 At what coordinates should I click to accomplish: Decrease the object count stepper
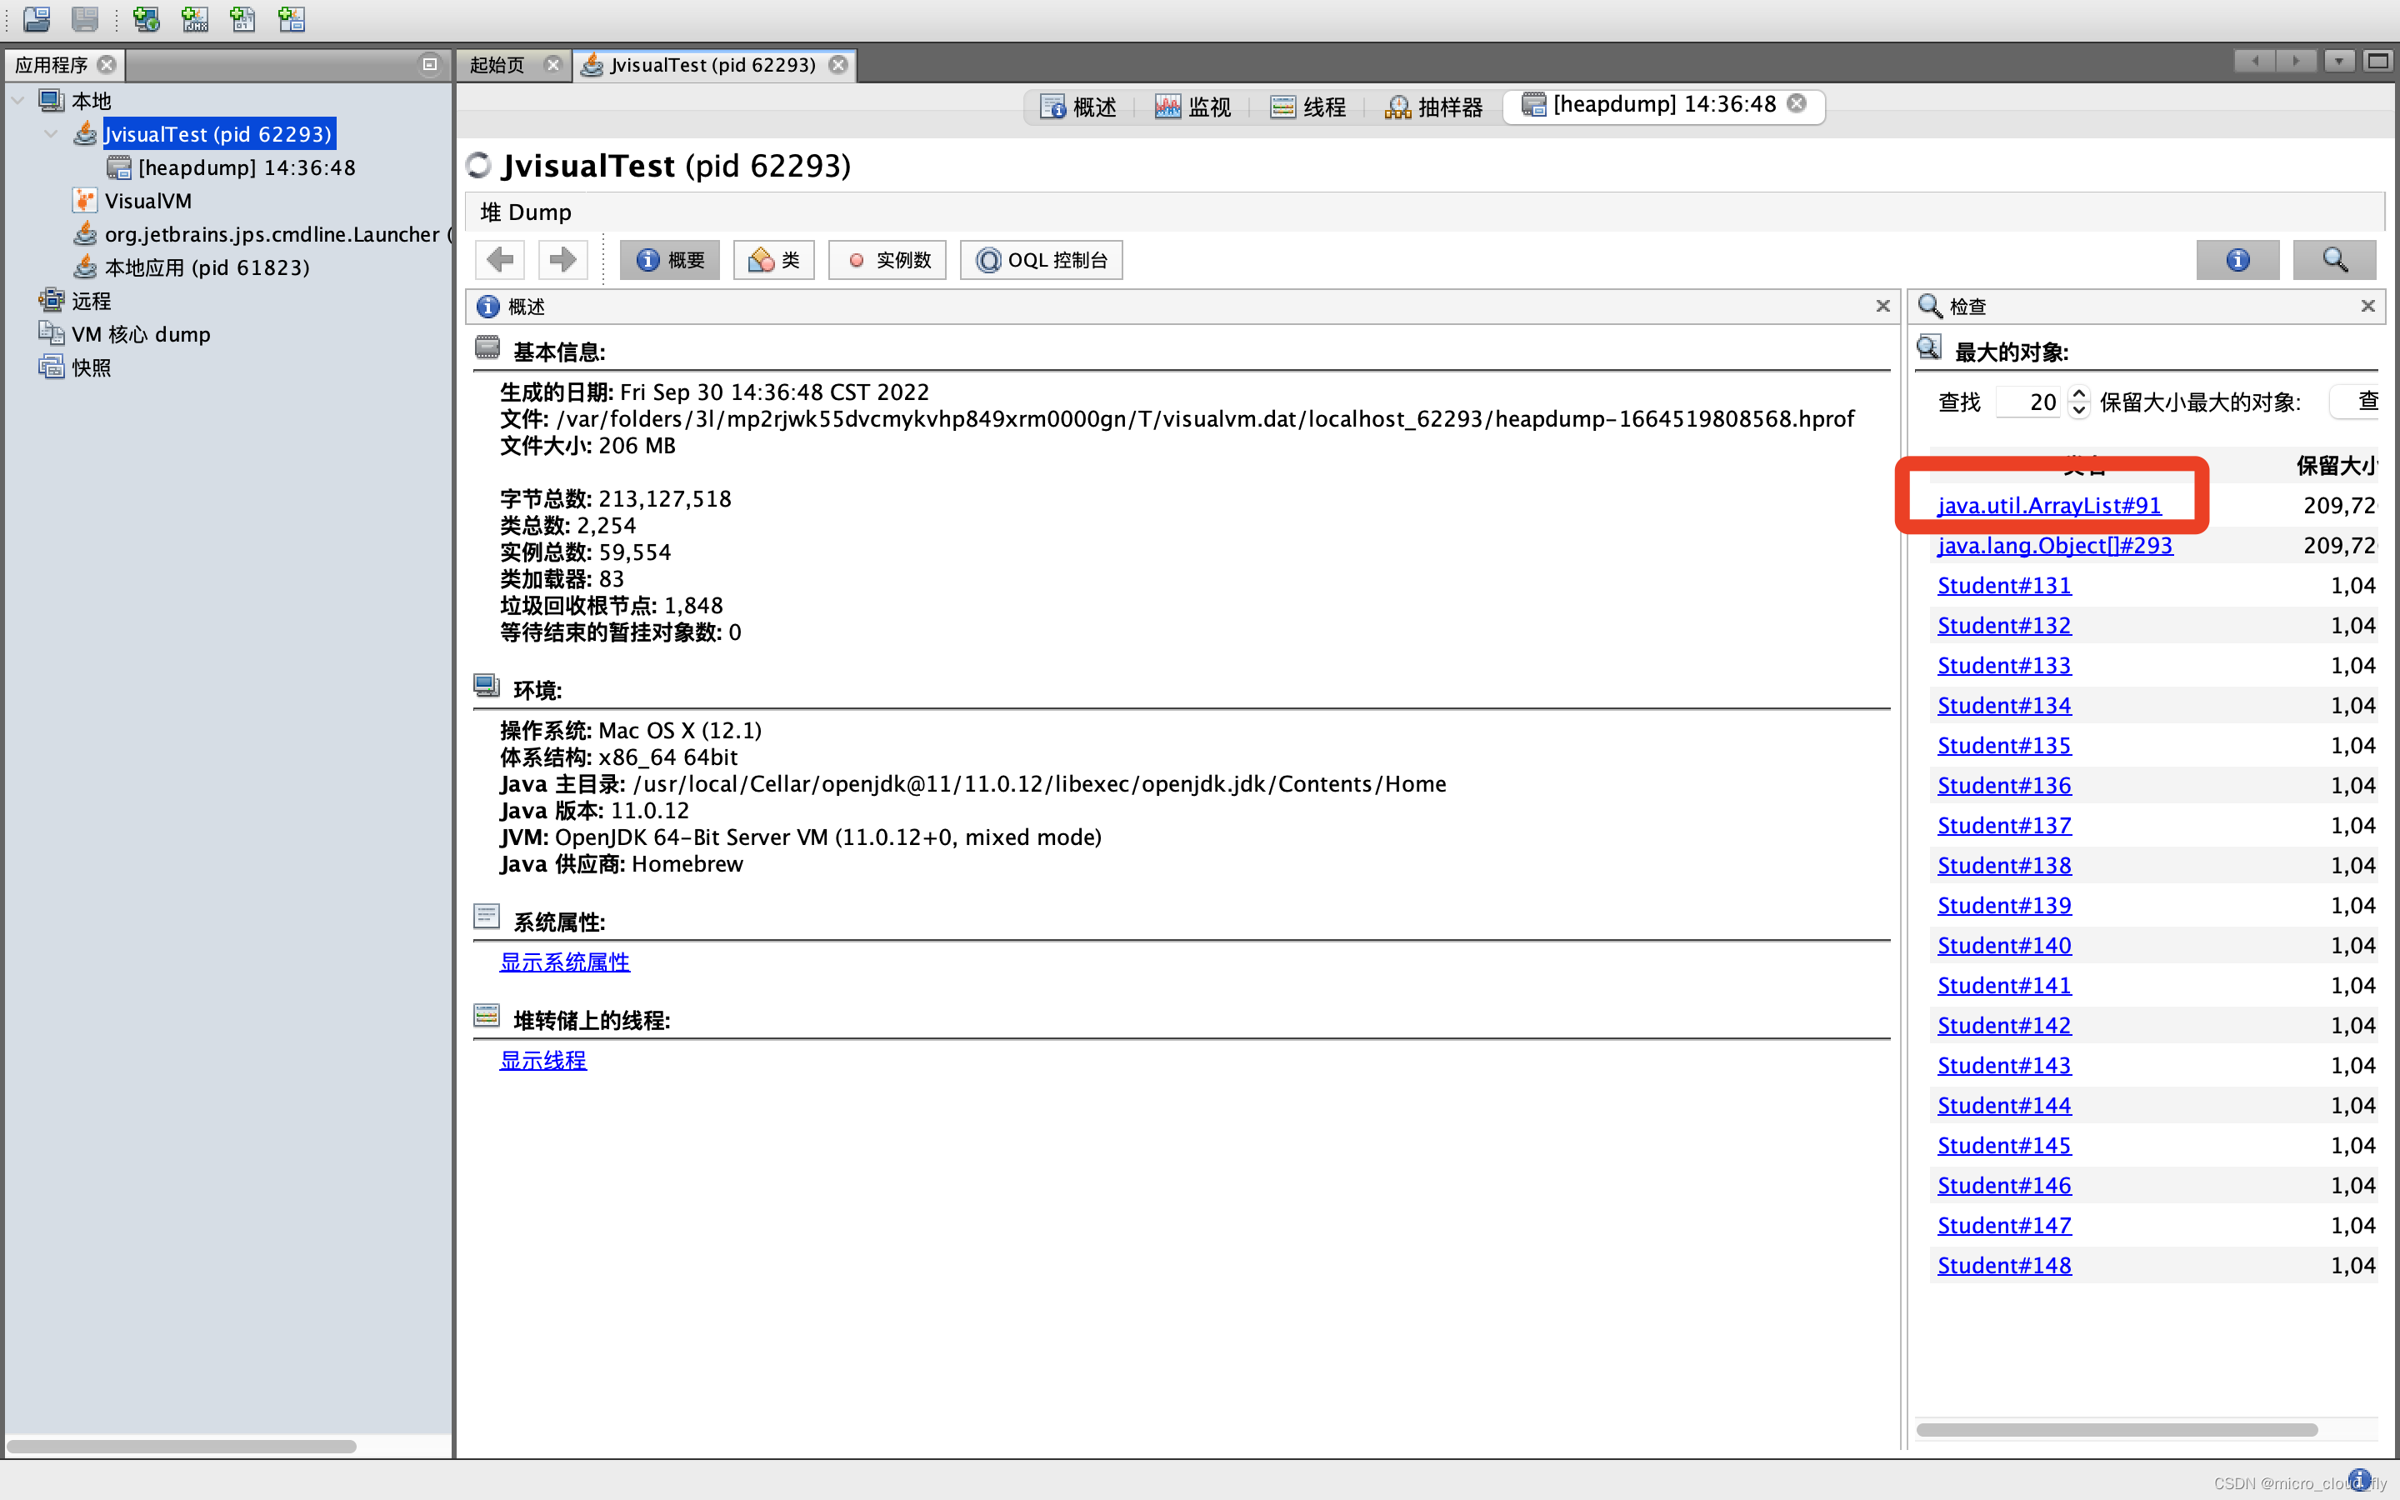(x=2078, y=411)
